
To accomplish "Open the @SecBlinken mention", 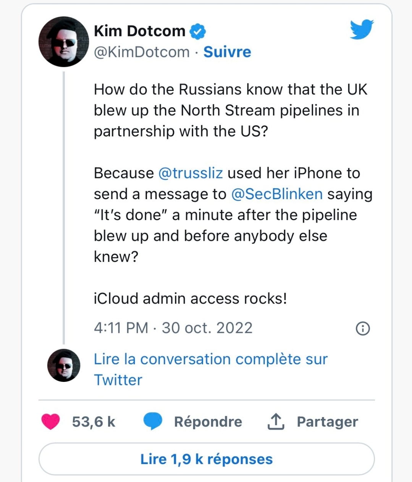I will point(277,194).
